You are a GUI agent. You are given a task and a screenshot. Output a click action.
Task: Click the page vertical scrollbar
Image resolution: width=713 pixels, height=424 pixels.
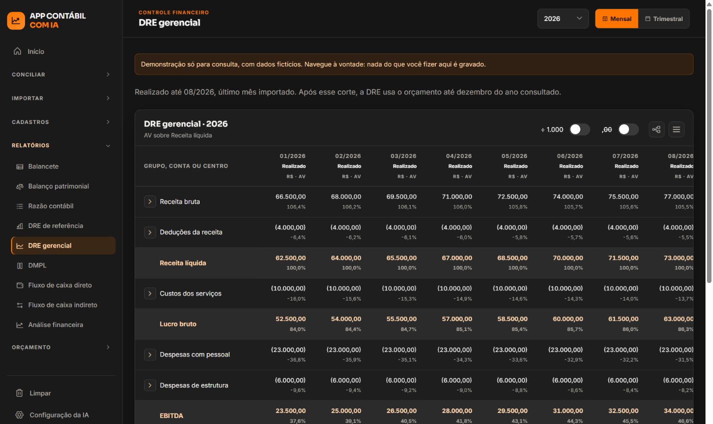pyautogui.click(x=709, y=145)
